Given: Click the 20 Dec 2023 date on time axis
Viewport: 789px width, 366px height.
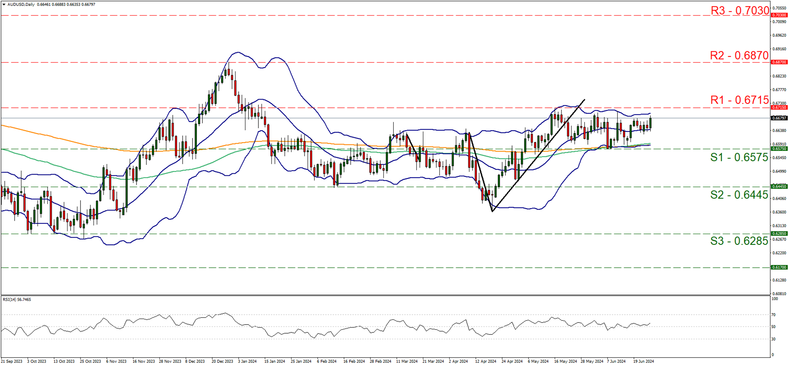Looking at the screenshot, I should pos(222,361).
